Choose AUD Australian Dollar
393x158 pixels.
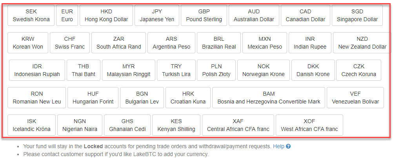click(x=254, y=15)
